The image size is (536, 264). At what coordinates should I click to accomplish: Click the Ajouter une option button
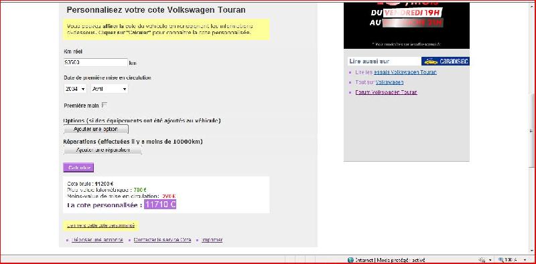[x=96, y=129]
